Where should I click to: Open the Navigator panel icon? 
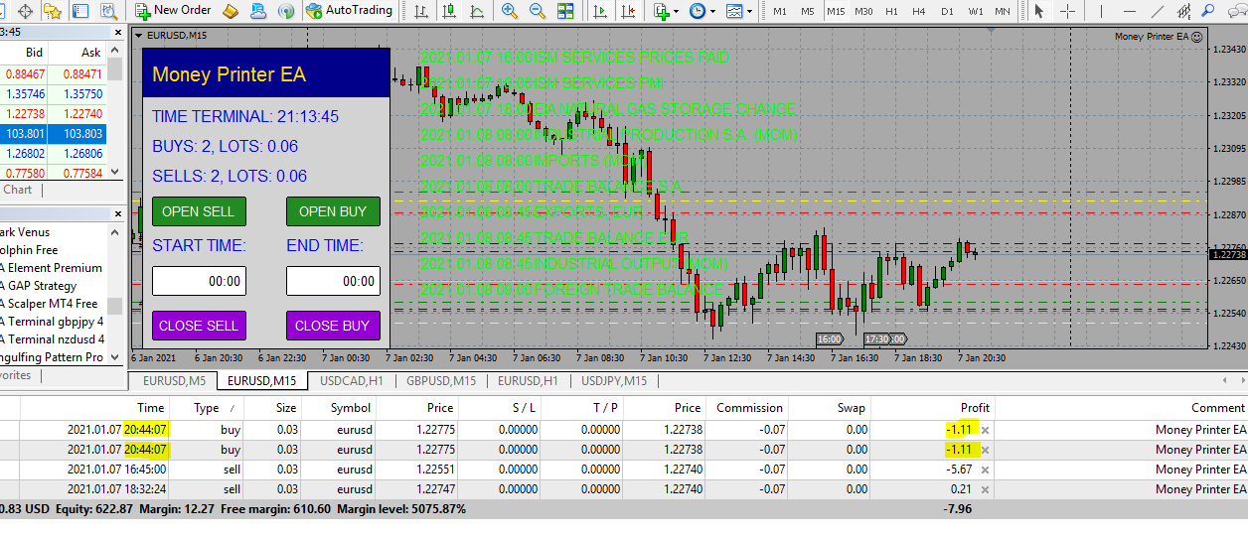click(53, 11)
